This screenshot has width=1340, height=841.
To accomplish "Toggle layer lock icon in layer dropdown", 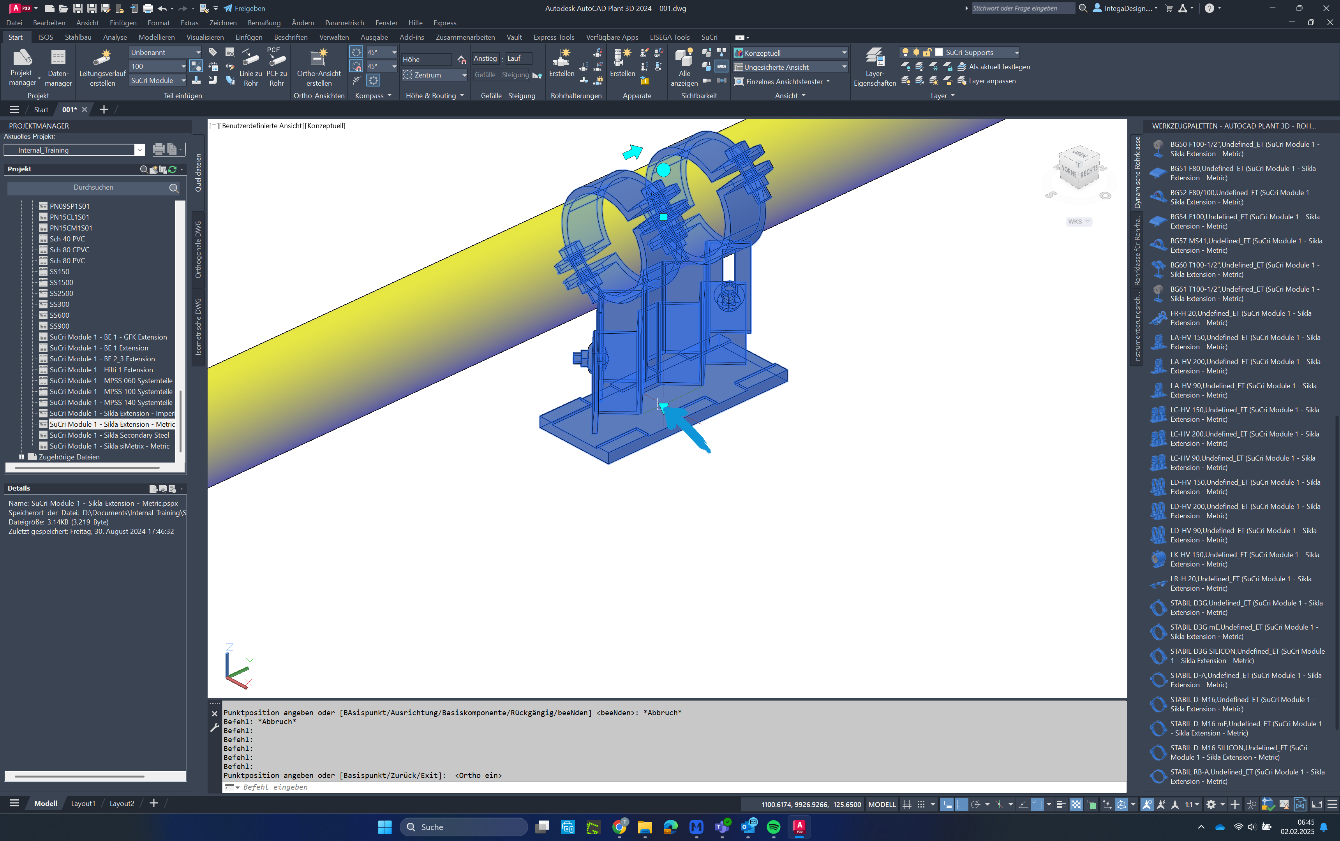I will coord(927,52).
